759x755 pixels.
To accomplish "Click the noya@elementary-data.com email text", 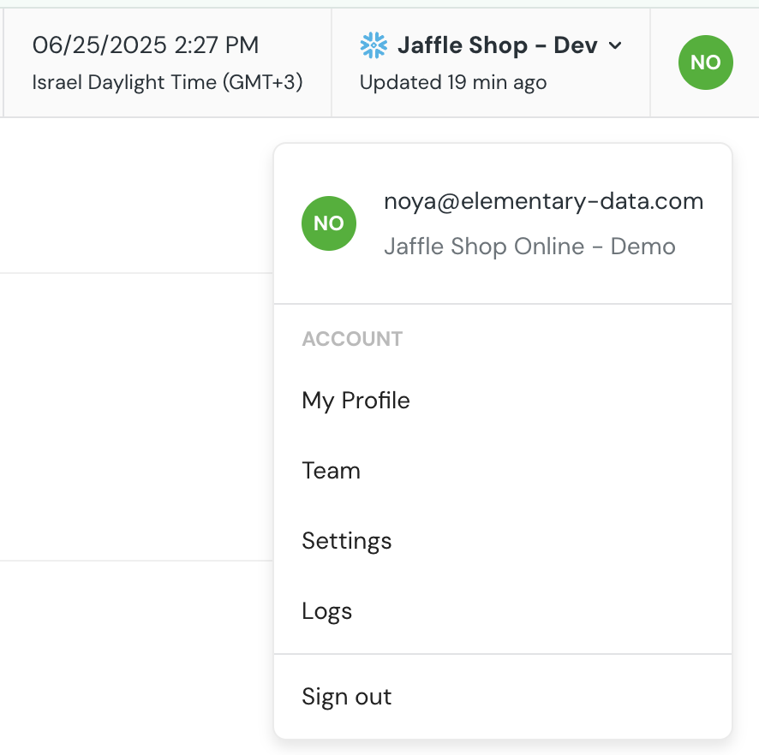I will pos(544,201).
